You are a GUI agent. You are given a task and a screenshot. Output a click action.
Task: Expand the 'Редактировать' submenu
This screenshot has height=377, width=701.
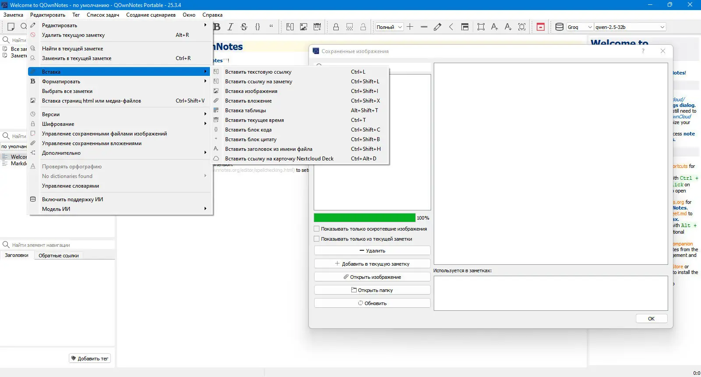coord(120,25)
